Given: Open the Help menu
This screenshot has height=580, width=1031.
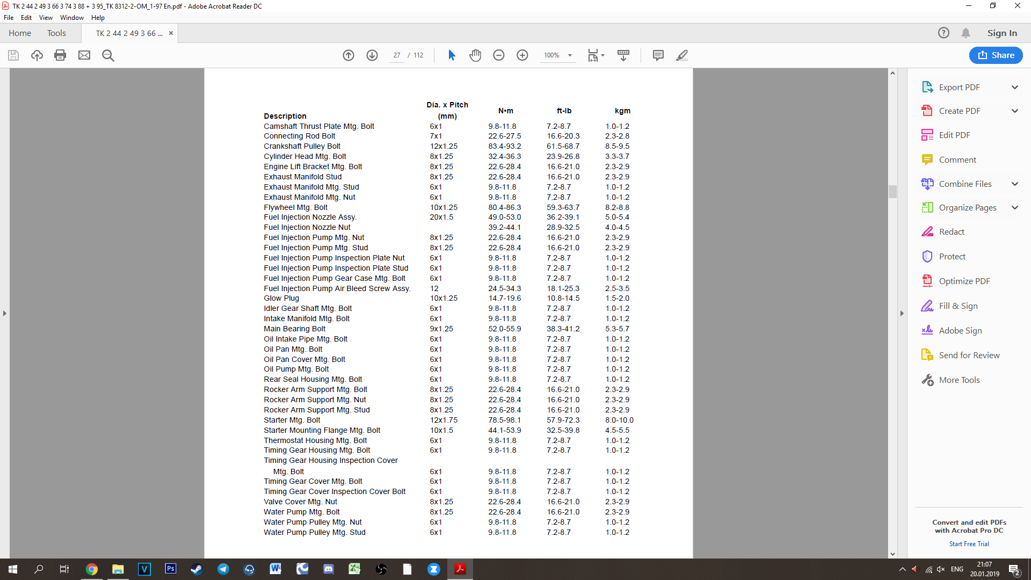Looking at the screenshot, I should click(98, 18).
